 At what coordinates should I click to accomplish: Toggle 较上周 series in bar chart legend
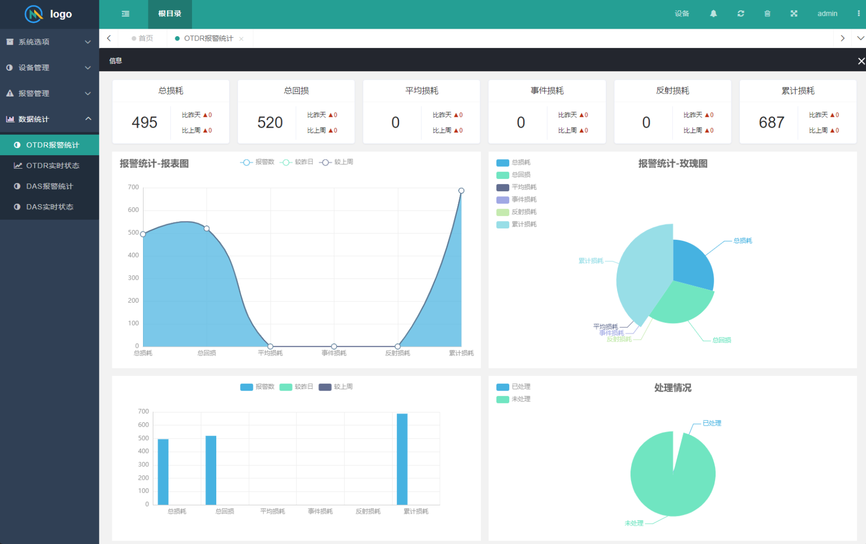click(x=336, y=387)
